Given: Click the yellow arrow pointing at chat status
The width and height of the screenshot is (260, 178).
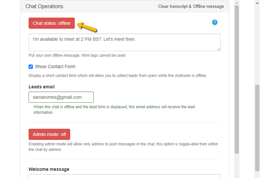Looking at the screenshot, I should tap(88, 27).
